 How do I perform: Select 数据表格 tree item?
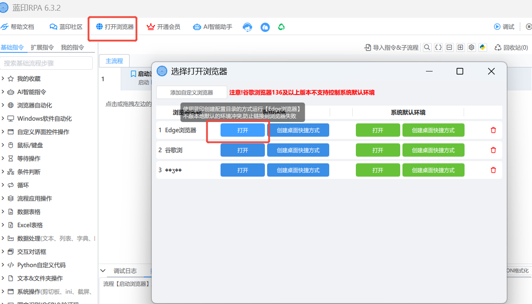coord(29,212)
